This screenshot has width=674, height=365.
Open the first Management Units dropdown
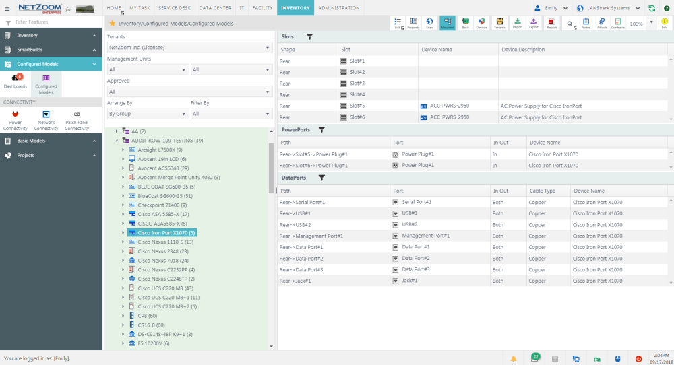[x=148, y=69]
